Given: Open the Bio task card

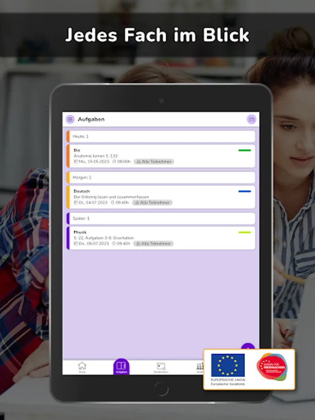Looking at the screenshot, I should pos(161,156).
